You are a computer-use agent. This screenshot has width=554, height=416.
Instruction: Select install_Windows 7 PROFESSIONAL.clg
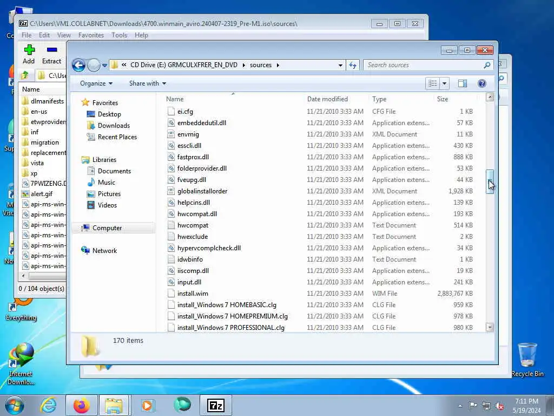[x=230, y=328]
